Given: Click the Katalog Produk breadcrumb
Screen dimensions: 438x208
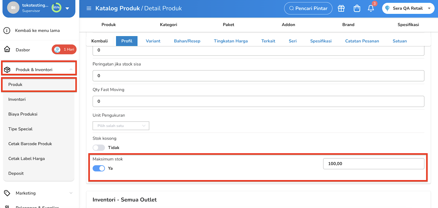Looking at the screenshot, I should coord(118,8).
